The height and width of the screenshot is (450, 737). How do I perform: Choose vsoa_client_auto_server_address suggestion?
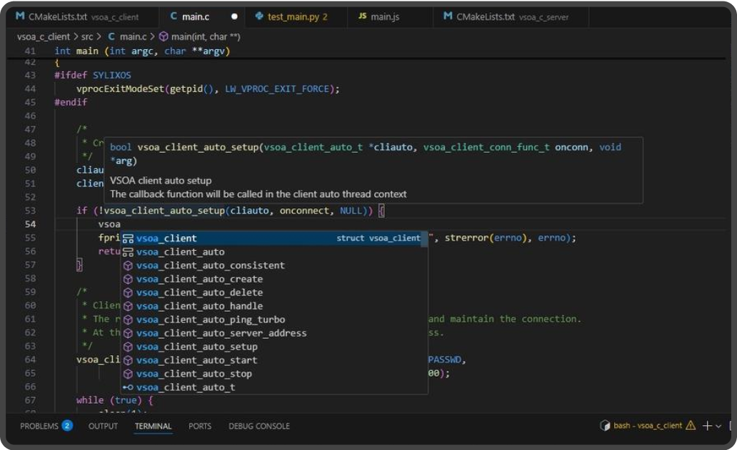tap(274, 333)
